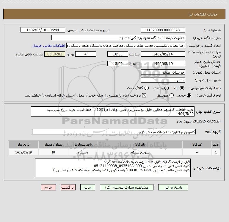
Task: Click the توضیحات خریدار notes box
Action: click(113, 168)
